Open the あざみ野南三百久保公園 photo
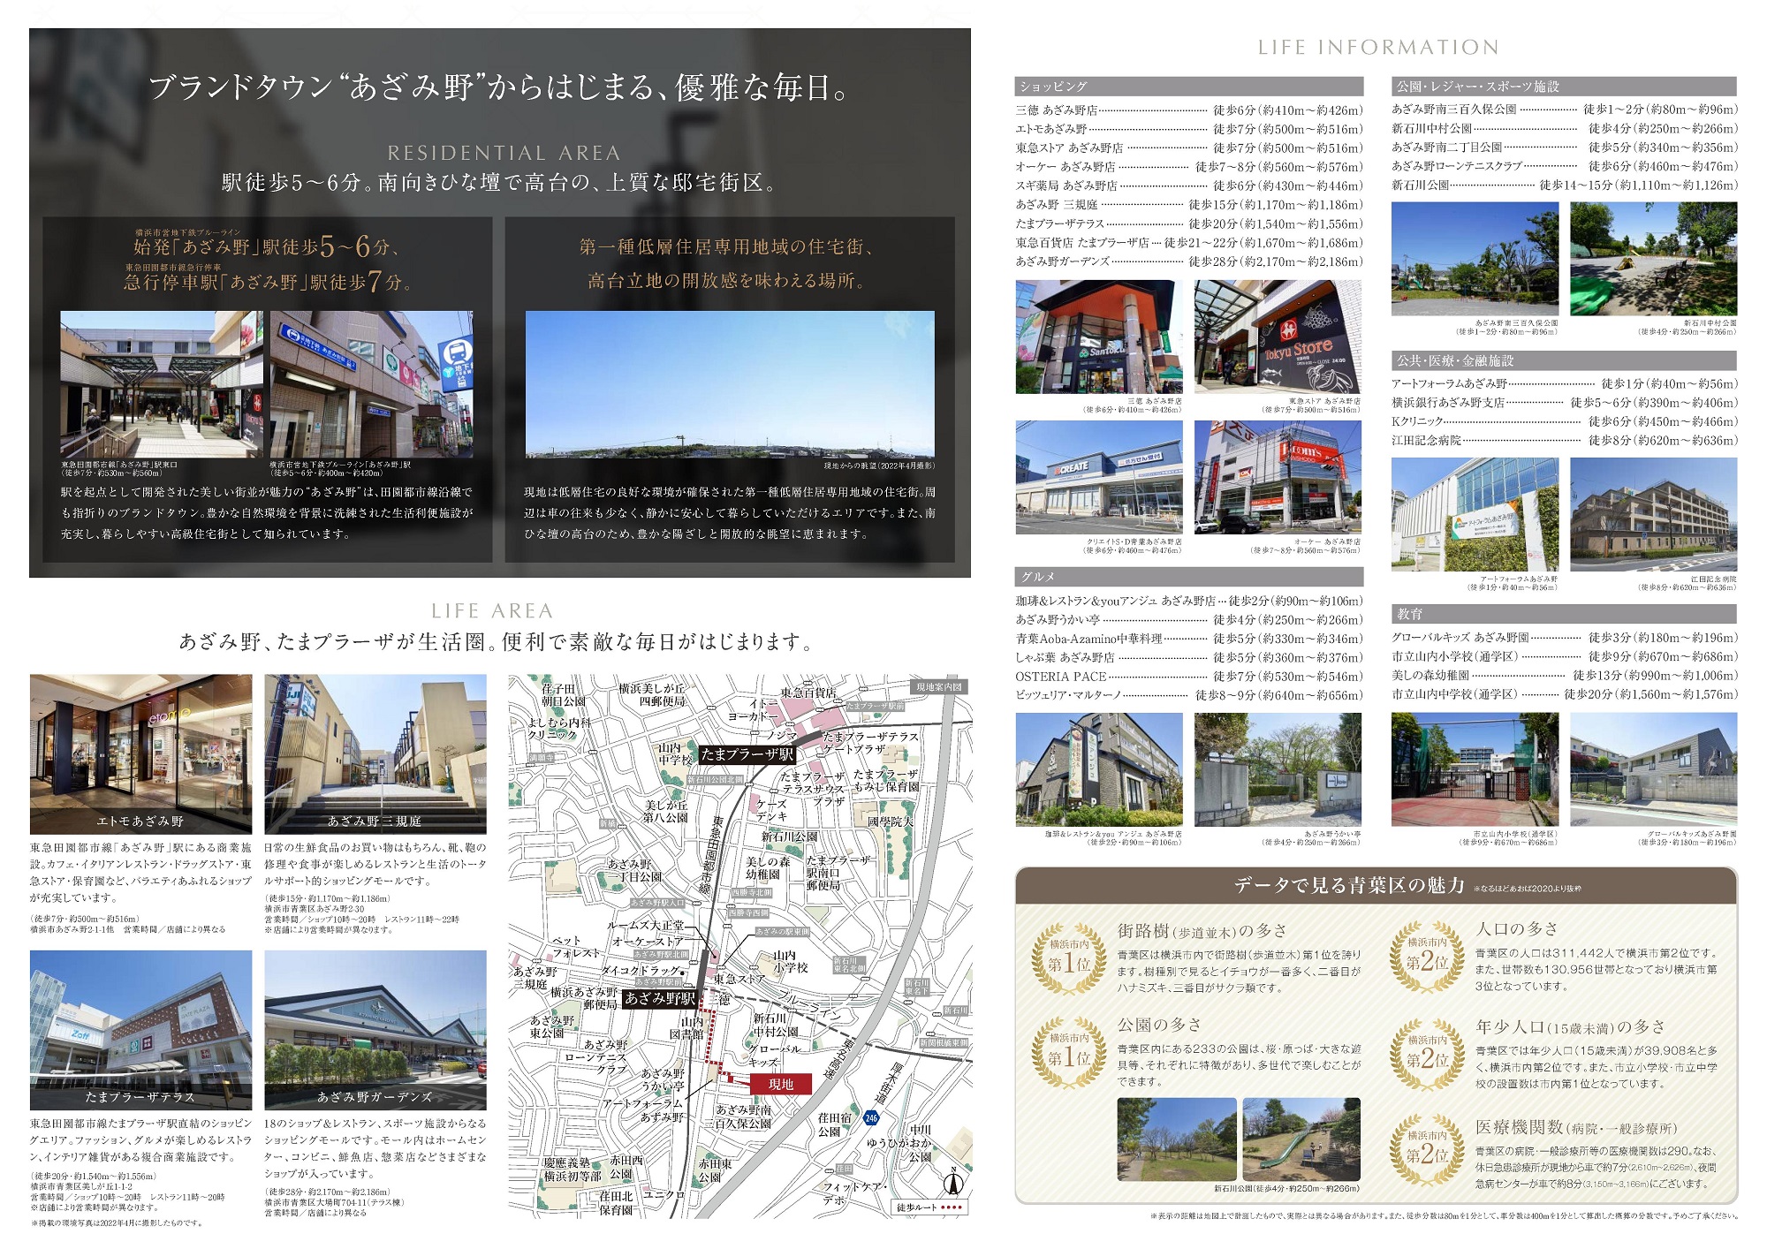Viewport: 1767px width, 1249px height. (1475, 259)
